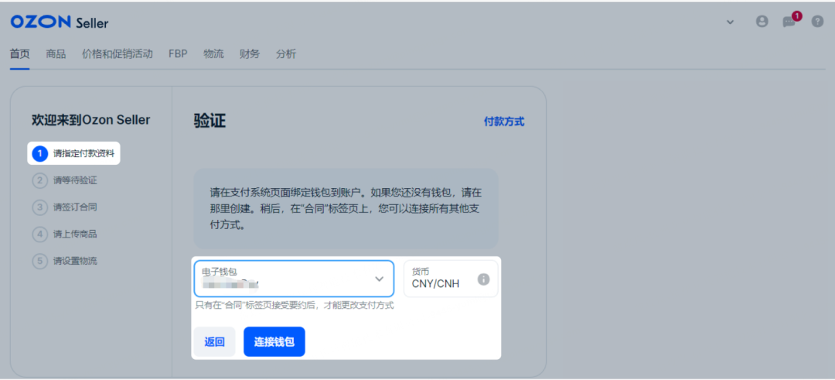Open the messages icon with notification badge
This screenshot has width=835, height=380.
(x=791, y=20)
